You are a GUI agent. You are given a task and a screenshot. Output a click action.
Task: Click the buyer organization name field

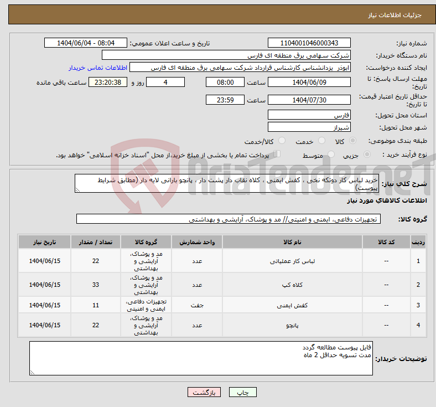(x=226, y=55)
